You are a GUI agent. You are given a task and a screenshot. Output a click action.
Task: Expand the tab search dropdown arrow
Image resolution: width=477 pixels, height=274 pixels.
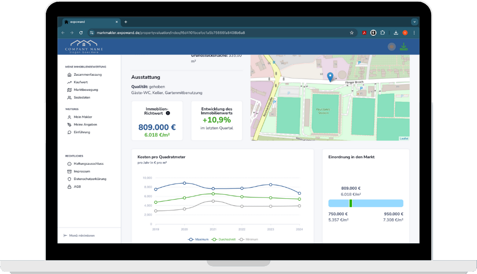[414, 21]
